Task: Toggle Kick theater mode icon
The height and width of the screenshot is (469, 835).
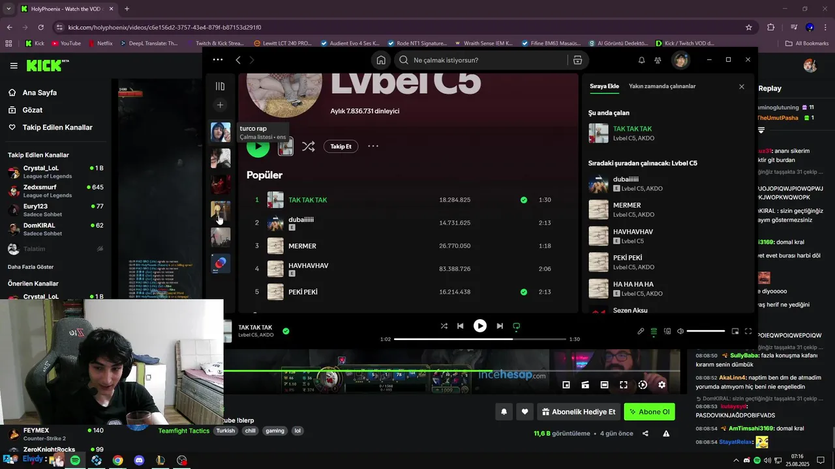Action: (604, 385)
